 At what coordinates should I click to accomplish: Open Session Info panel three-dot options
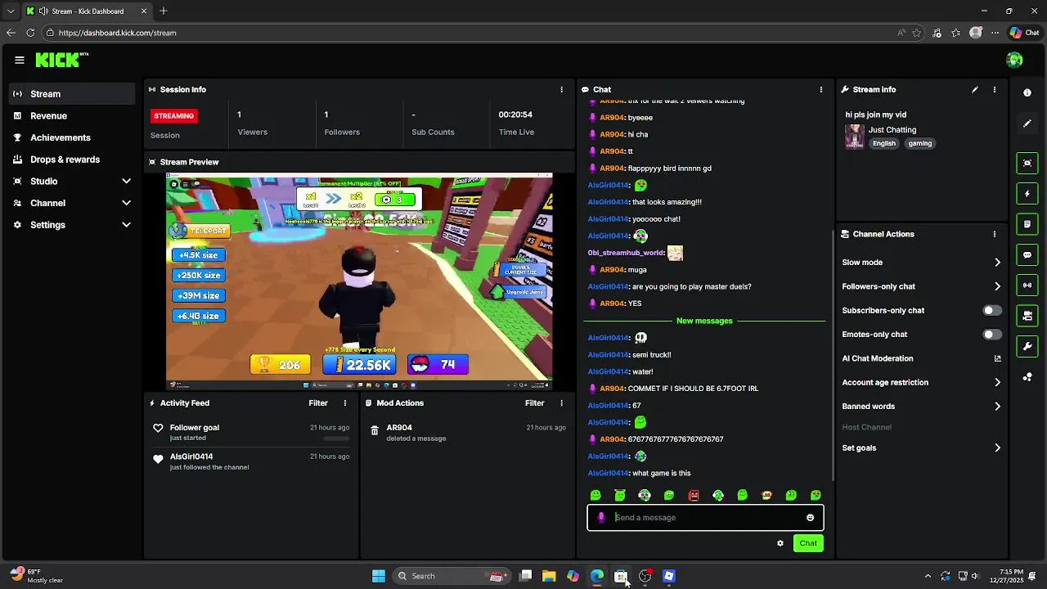(x=561, y=89)
